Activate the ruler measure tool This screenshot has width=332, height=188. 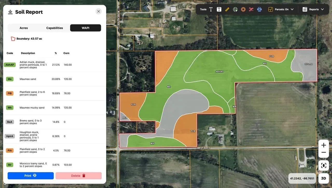point(227,9)
